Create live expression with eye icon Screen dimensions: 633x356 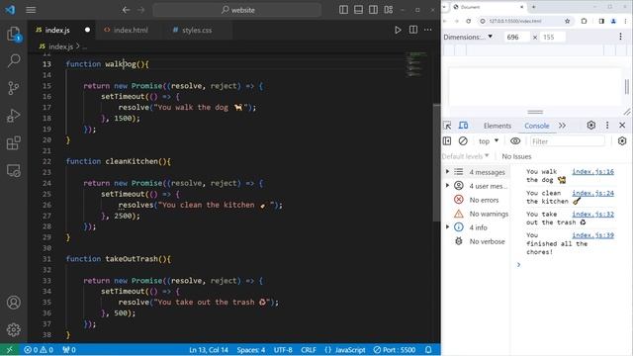click(x=515, y=140)
